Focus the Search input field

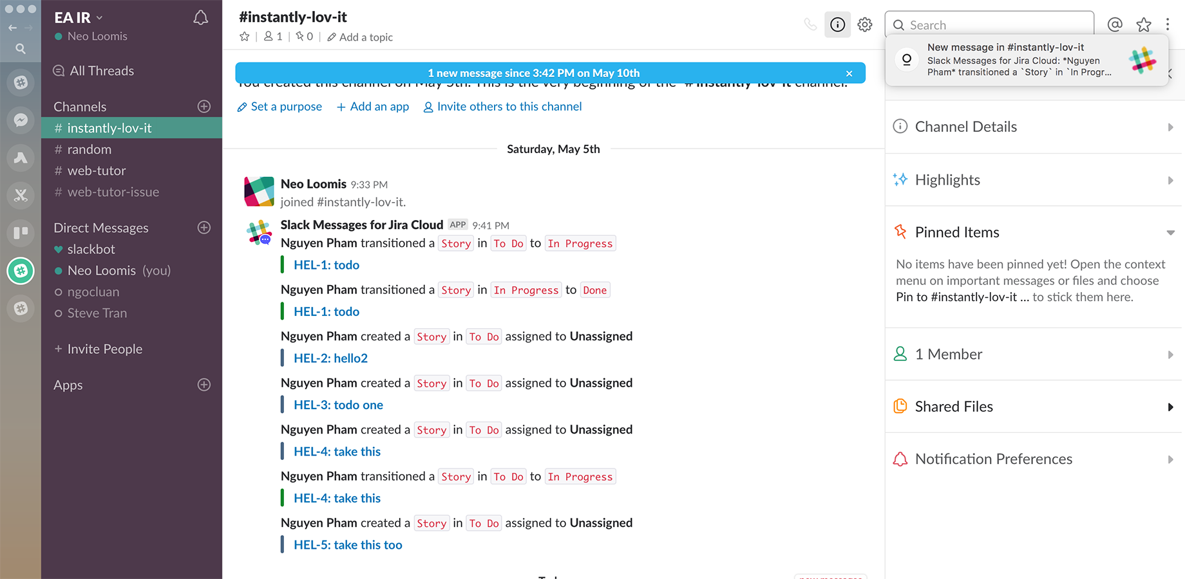(989, 24)
